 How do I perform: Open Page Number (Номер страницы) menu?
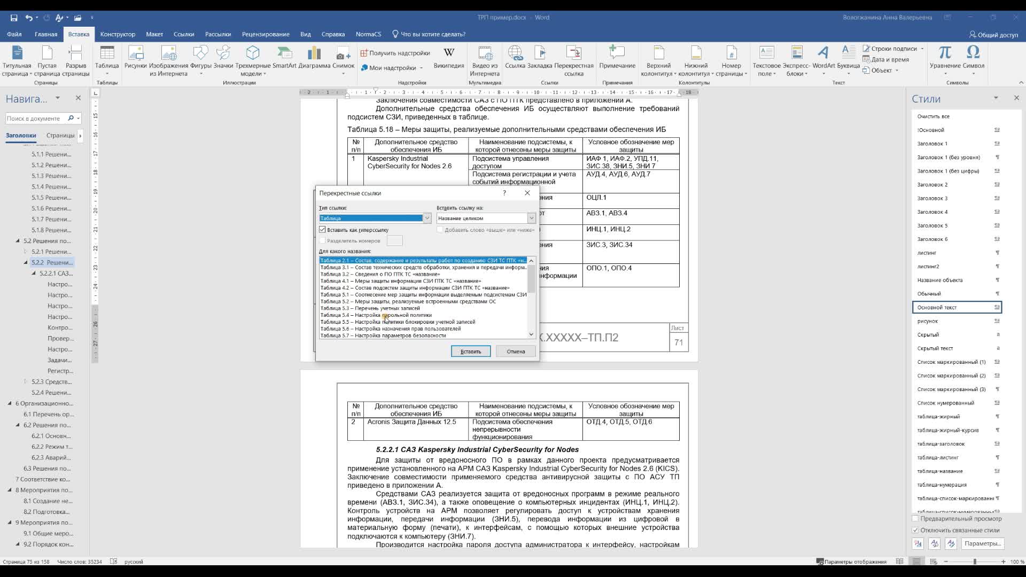click(x=731, y=61)
